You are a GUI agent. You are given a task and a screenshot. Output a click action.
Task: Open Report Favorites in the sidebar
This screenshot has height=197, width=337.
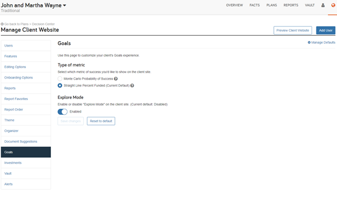click(x=26, y=99)
